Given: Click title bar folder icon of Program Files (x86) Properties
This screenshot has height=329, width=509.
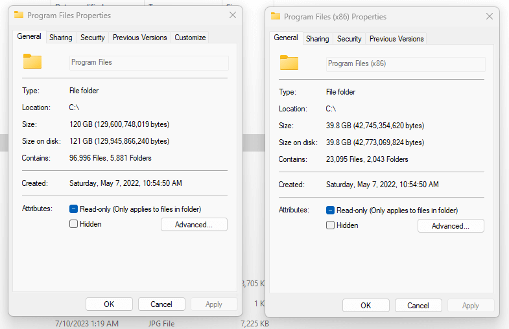Looking at the screenshot, I should pyautogui.click(x=276, y=16).
